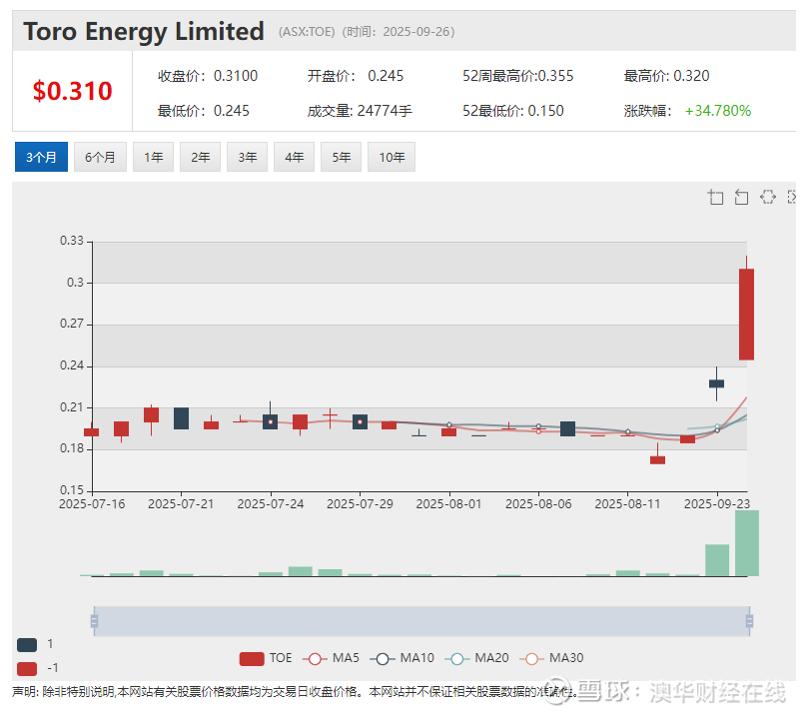Click the red $0.310 price display
Viewport: 810px width, 717px height.
(72, 91)
